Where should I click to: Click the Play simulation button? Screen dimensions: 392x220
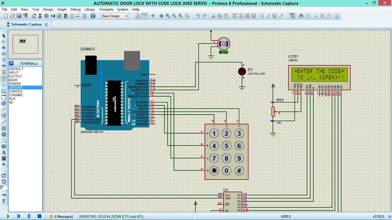pos(8,216)
